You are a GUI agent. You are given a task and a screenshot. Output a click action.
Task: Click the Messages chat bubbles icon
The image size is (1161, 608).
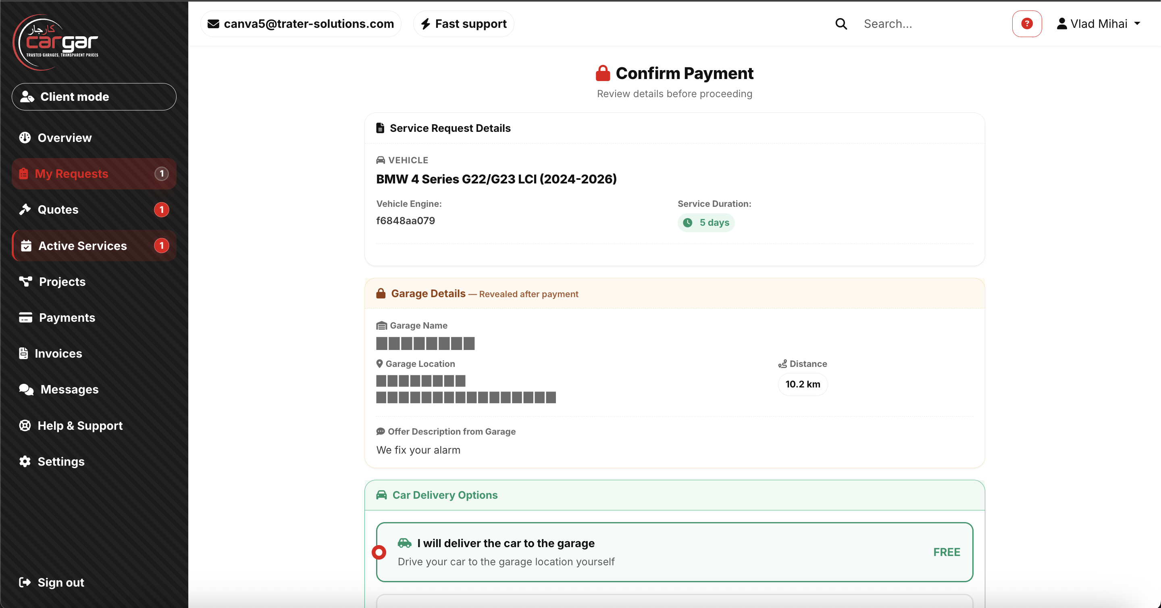pos(26,389)
